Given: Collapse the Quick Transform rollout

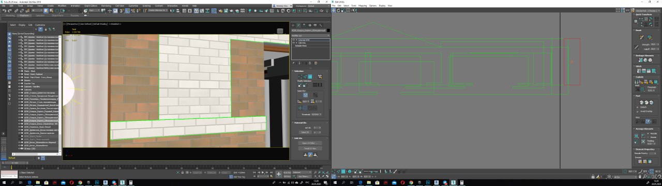Looking at the screenshot, I should (x=644, y=14).
